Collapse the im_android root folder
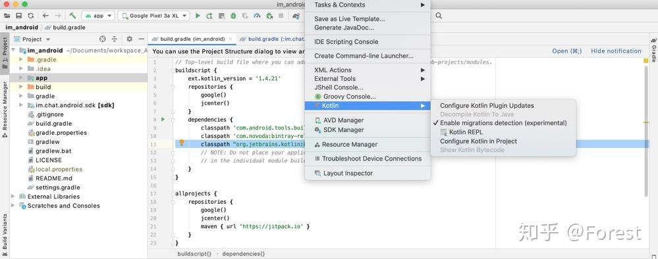Image resolution: width=658 pixels, height=259 pixels. (13, 51)
